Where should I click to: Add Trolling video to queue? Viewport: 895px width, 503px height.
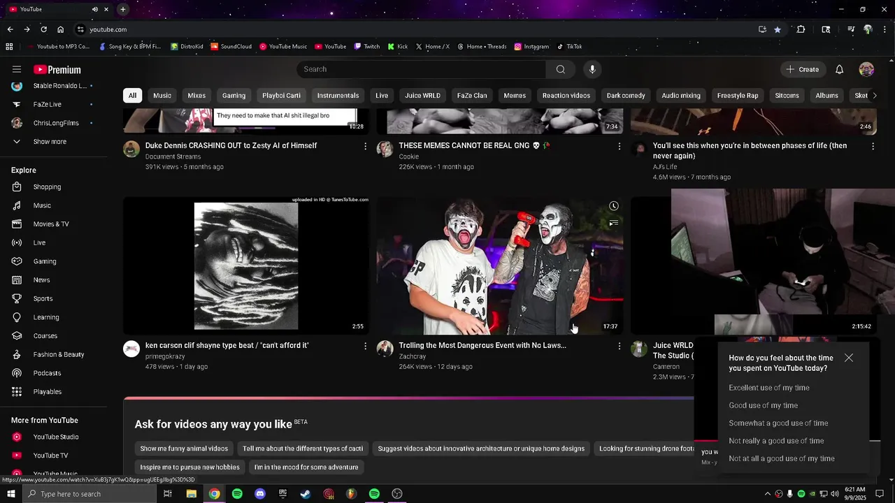pos(613,223)
